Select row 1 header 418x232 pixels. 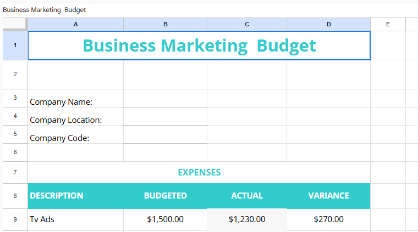pos(14,46)
